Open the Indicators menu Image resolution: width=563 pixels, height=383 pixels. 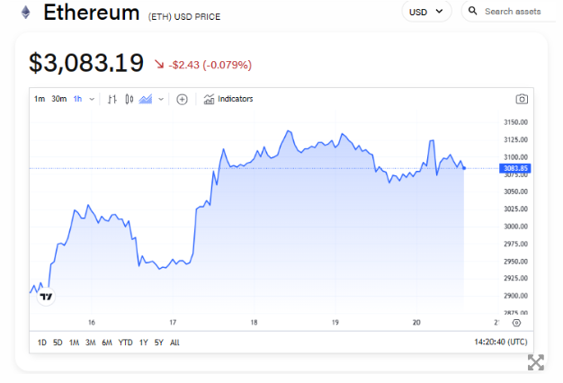[x=228, y=99]
